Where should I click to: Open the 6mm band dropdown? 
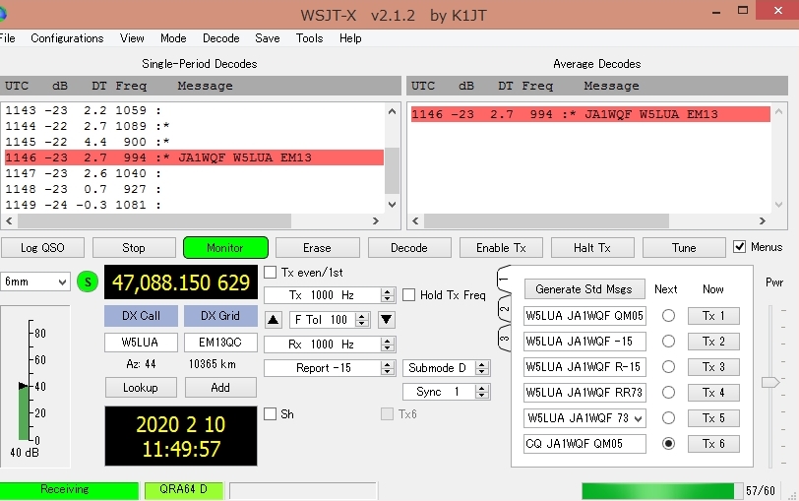click(34, 282)
